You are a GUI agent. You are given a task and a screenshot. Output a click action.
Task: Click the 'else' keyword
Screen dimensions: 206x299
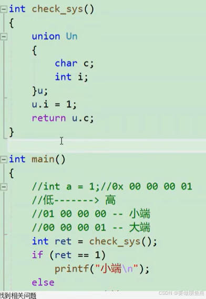(43, 282)
